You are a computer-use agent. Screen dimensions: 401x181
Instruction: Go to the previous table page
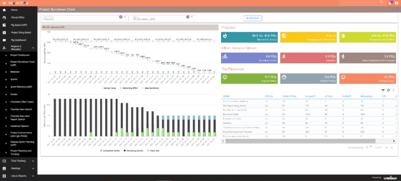pyautogui.click(x=386, y=147)
